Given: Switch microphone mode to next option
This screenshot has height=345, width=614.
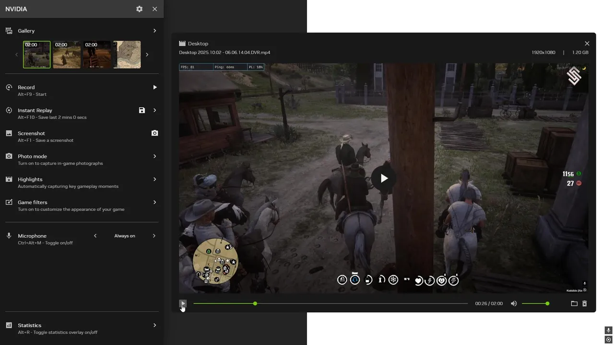Looking at the screenshot, I should tap(154, 236).
